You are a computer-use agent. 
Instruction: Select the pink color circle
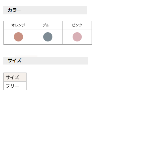coord(77,37)
